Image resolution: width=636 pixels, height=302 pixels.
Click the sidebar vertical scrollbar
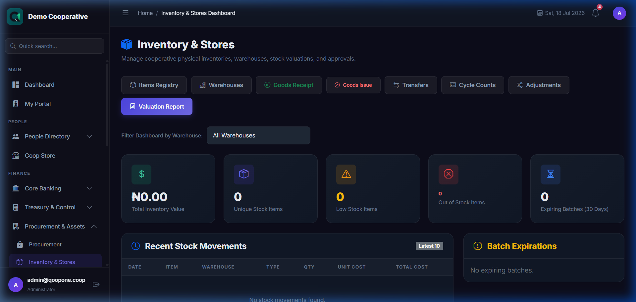pos(107,104)
